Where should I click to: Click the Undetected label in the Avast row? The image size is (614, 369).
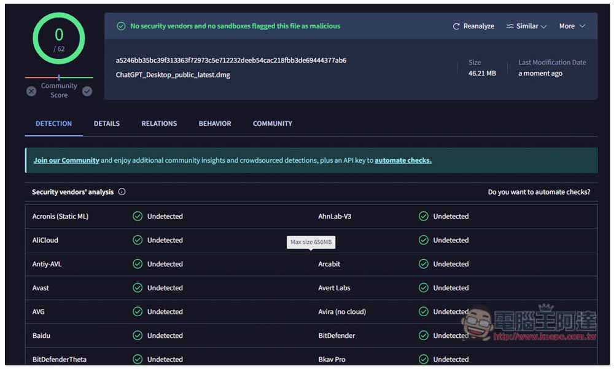(165, 288)
